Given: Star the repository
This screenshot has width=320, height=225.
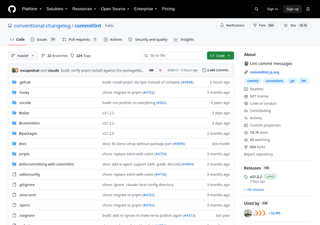Looking at the screenshot, I should coord(296,25).
